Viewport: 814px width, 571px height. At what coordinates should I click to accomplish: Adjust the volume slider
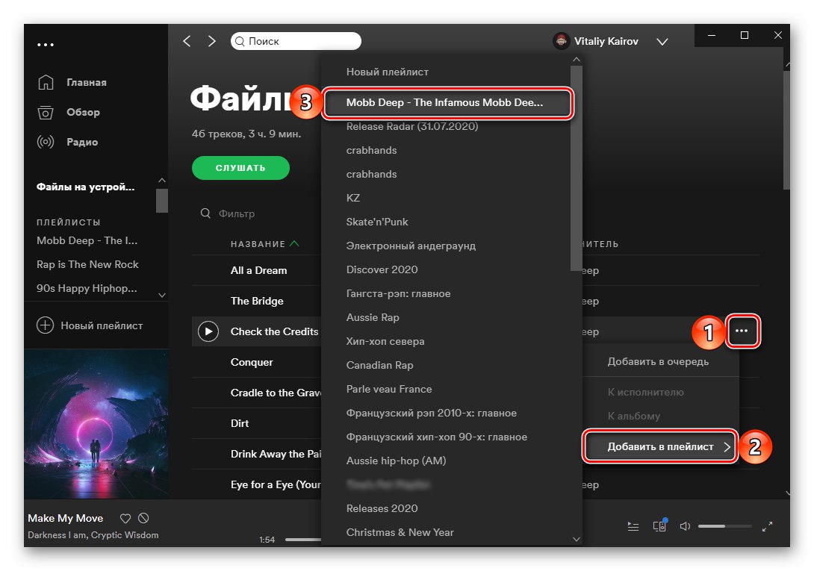click(723, 525)
